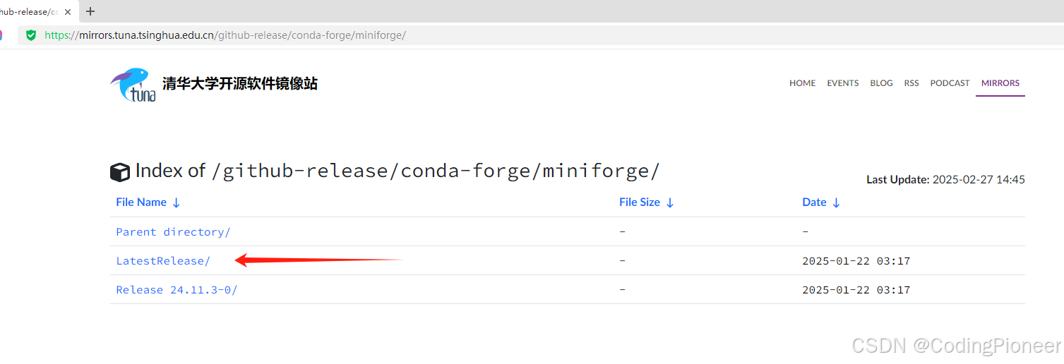Viewport: 1064px width, 364px height.
Task: Sort by Date arrow
Action: 836,202
